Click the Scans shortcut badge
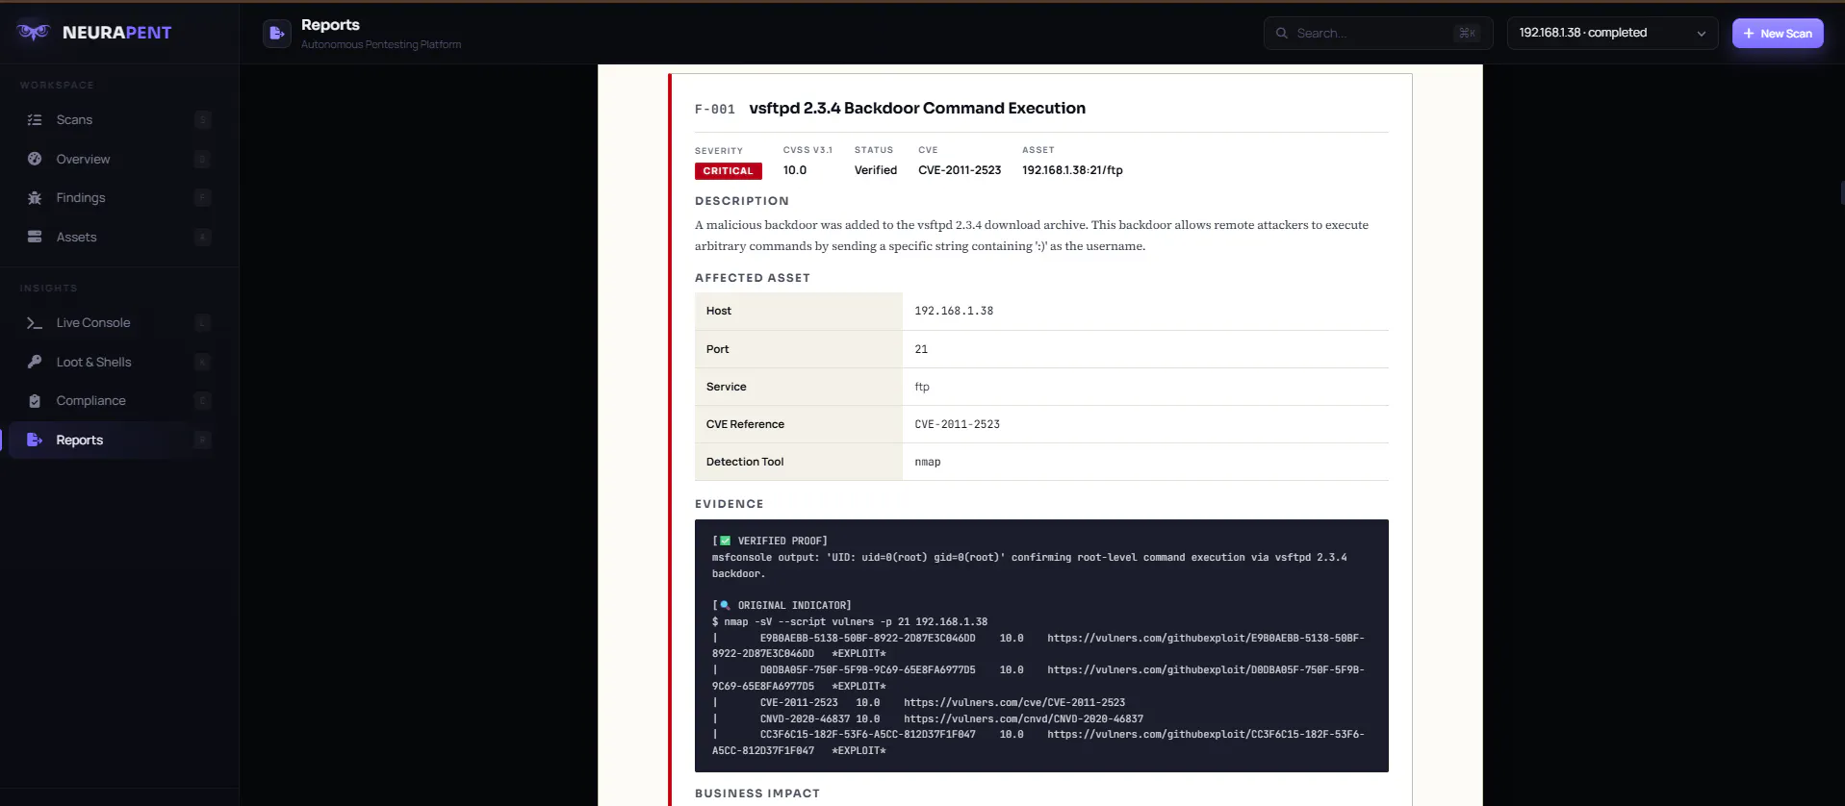This screenshot has width=1845, height=806. click(202, 120)
